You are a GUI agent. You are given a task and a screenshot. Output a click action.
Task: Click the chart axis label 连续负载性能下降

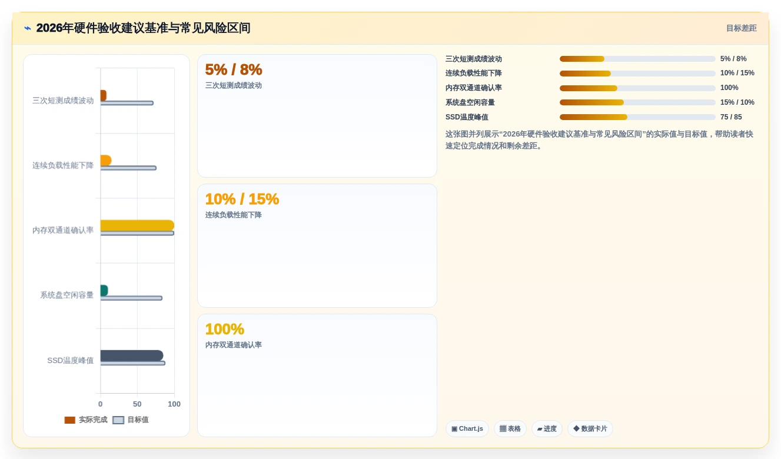[x=63, y=165]
